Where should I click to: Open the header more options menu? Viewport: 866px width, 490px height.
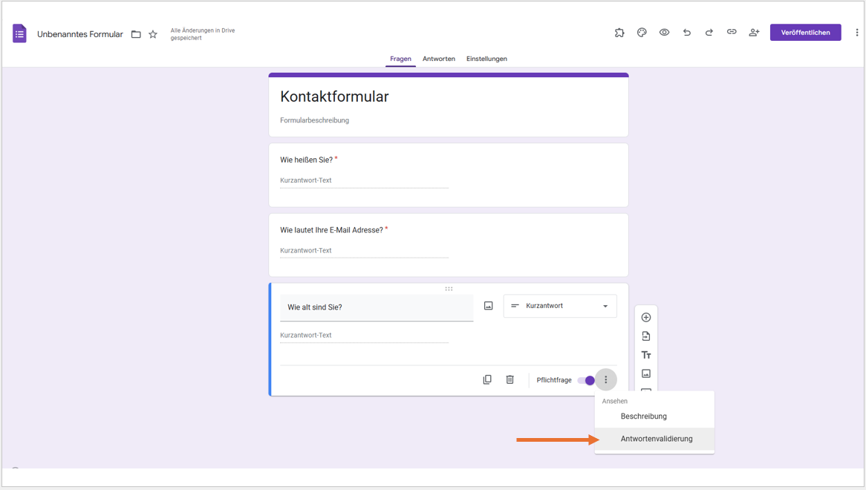(856, 33)
